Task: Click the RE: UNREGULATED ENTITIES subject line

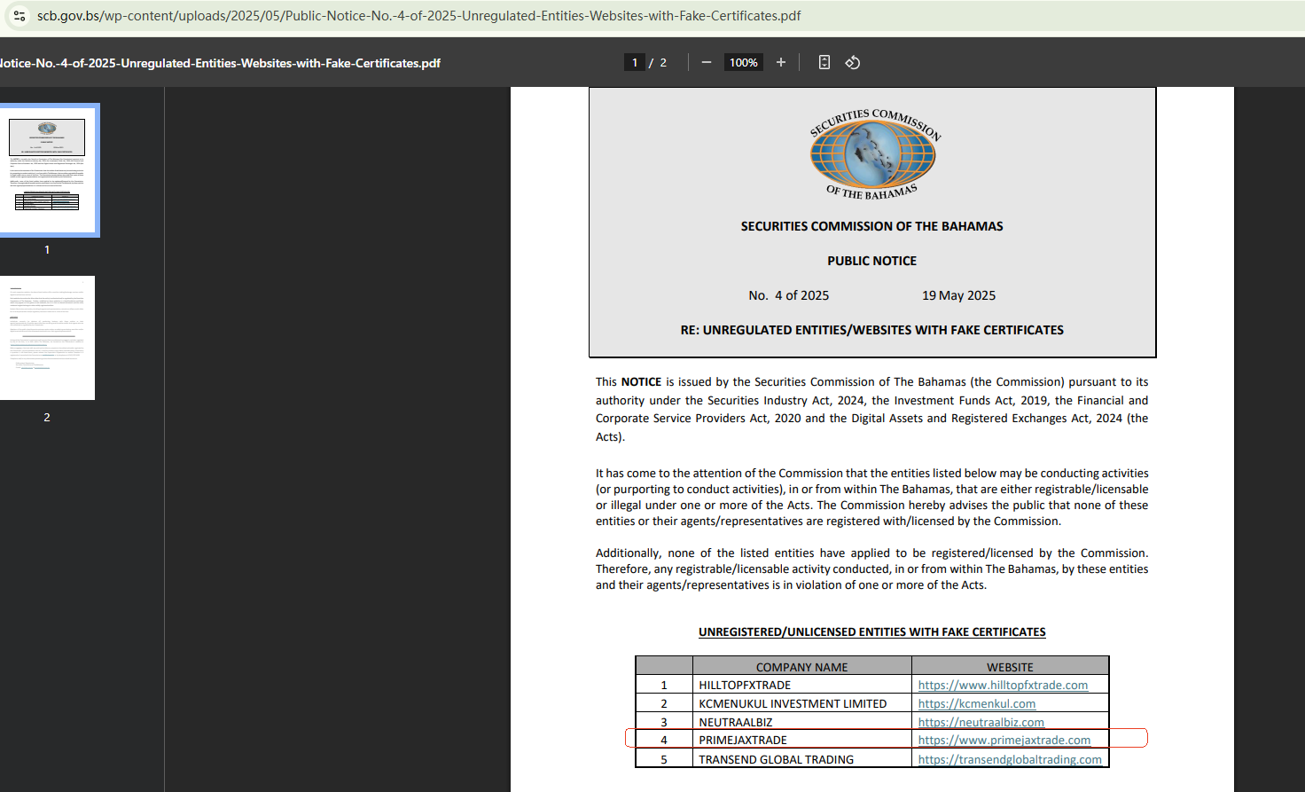Action: click(872, 330)
